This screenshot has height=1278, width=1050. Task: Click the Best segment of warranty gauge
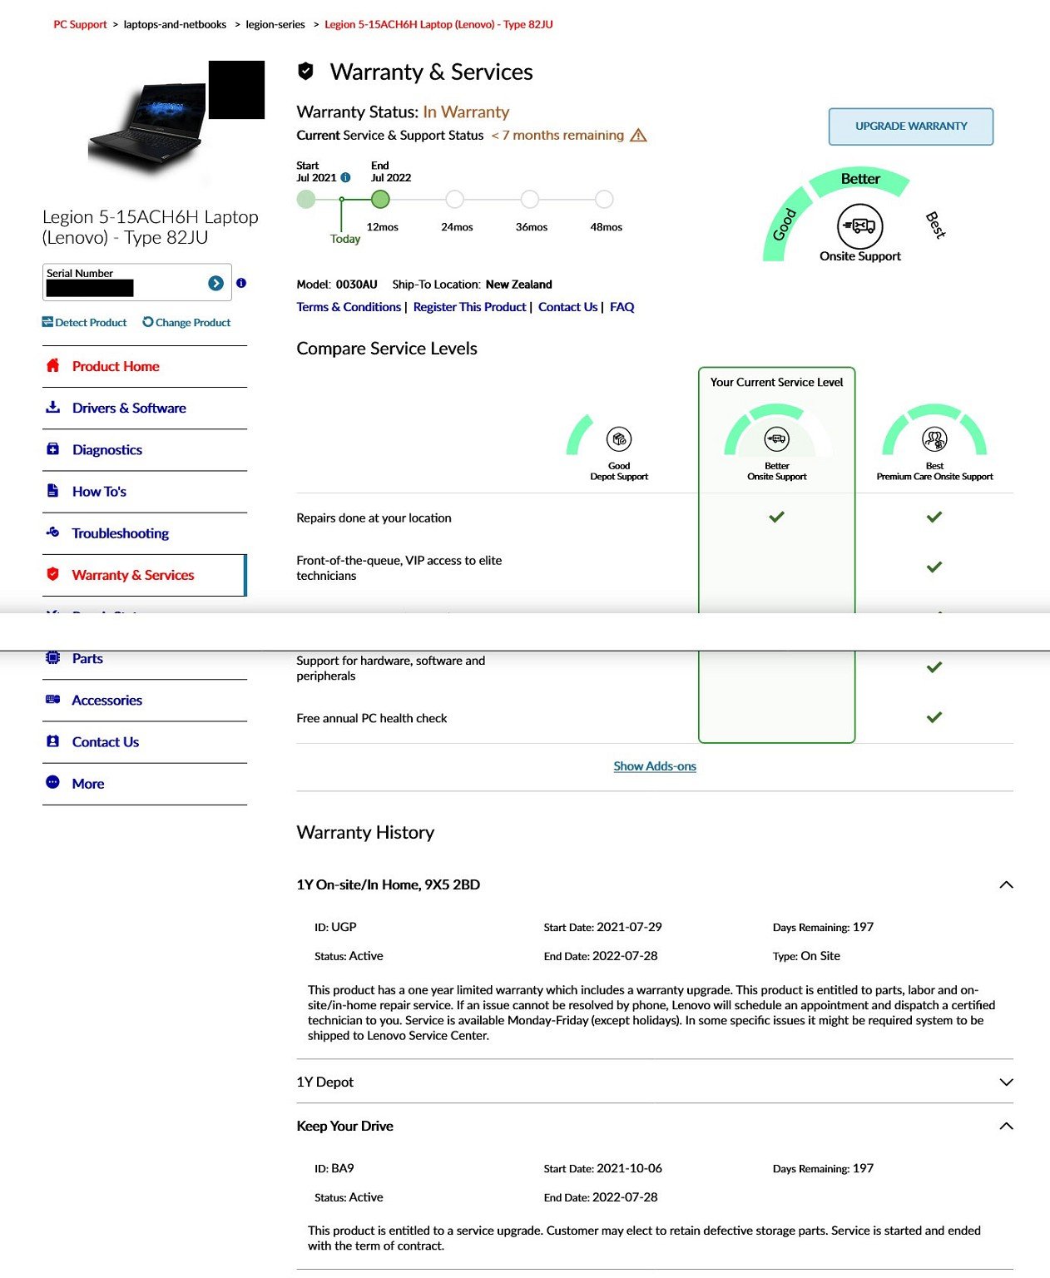[935, 225]
